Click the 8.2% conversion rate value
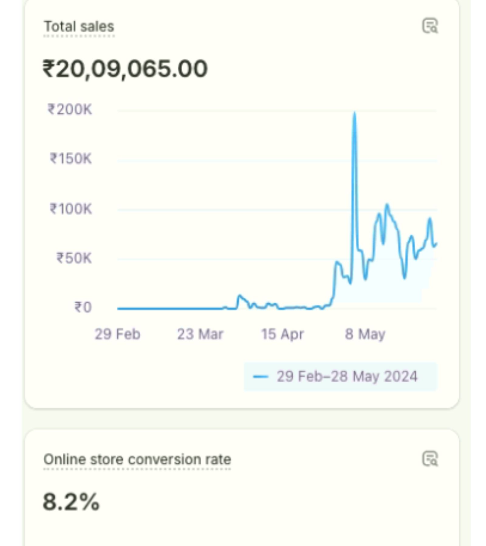 [x=71, y=502]
